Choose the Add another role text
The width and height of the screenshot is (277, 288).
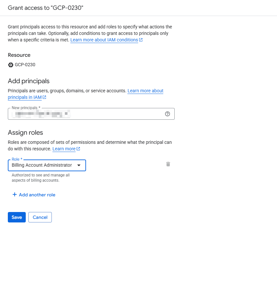tap(37, 195)
